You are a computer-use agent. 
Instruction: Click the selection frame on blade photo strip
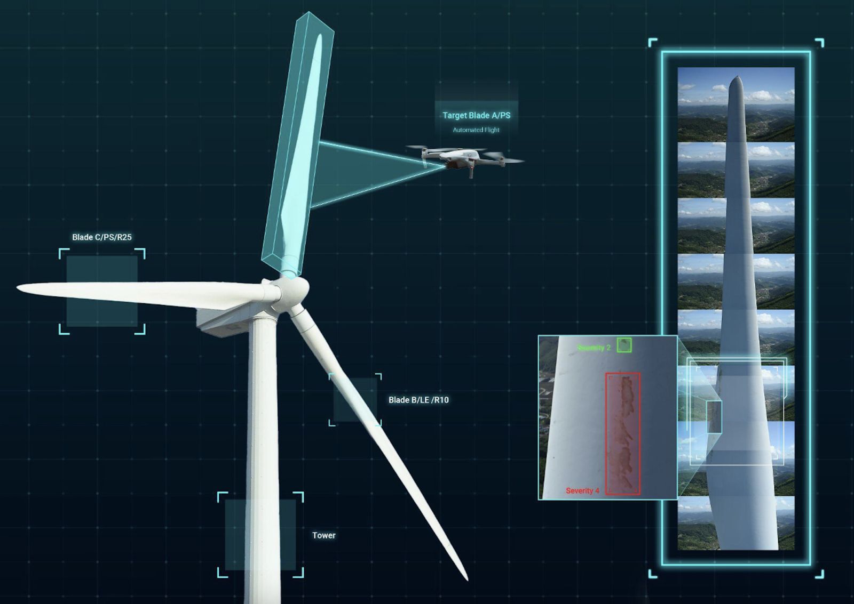737,412
